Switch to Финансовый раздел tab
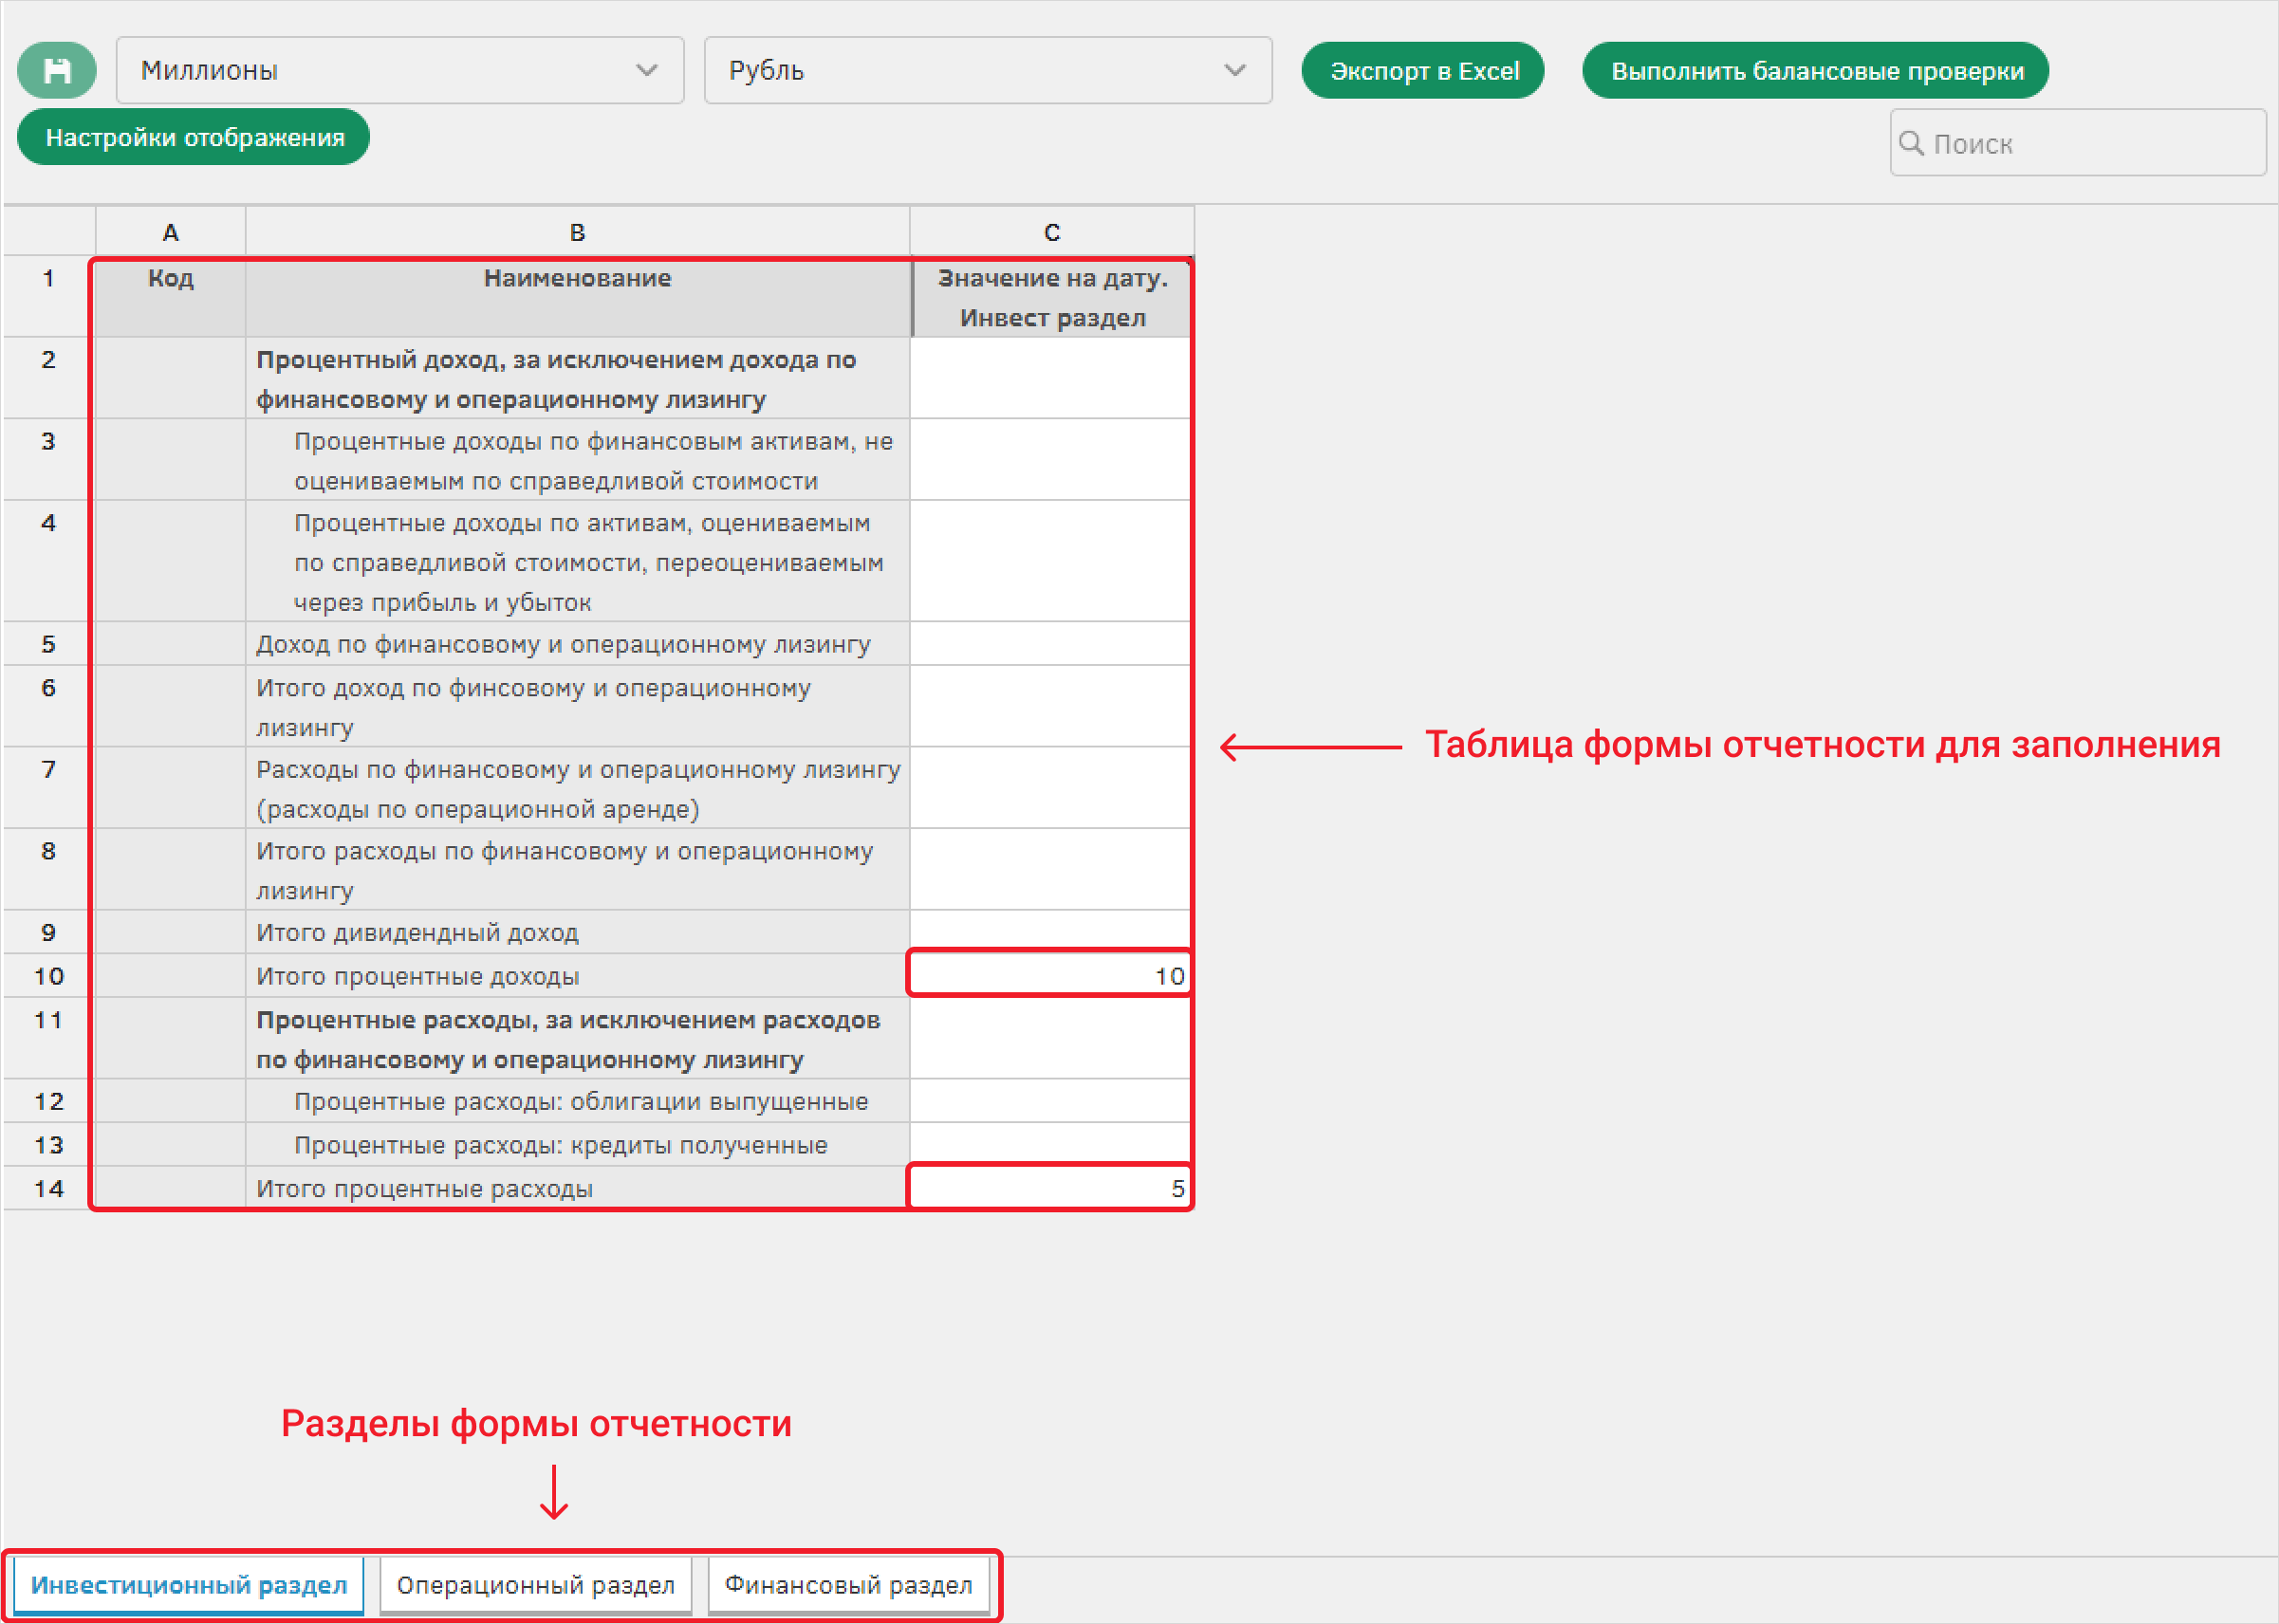This screenshot has width=2279, height=1624. tap(848, 1585)
